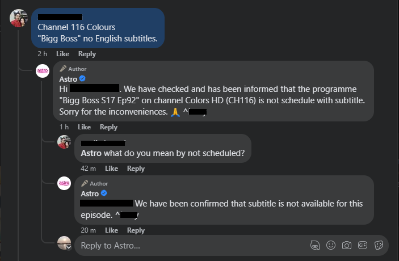Image resolution: width=399 pixels, height=261 pixels.
Task: Open the '2 h' timestamp link
Action: point(43,54)
